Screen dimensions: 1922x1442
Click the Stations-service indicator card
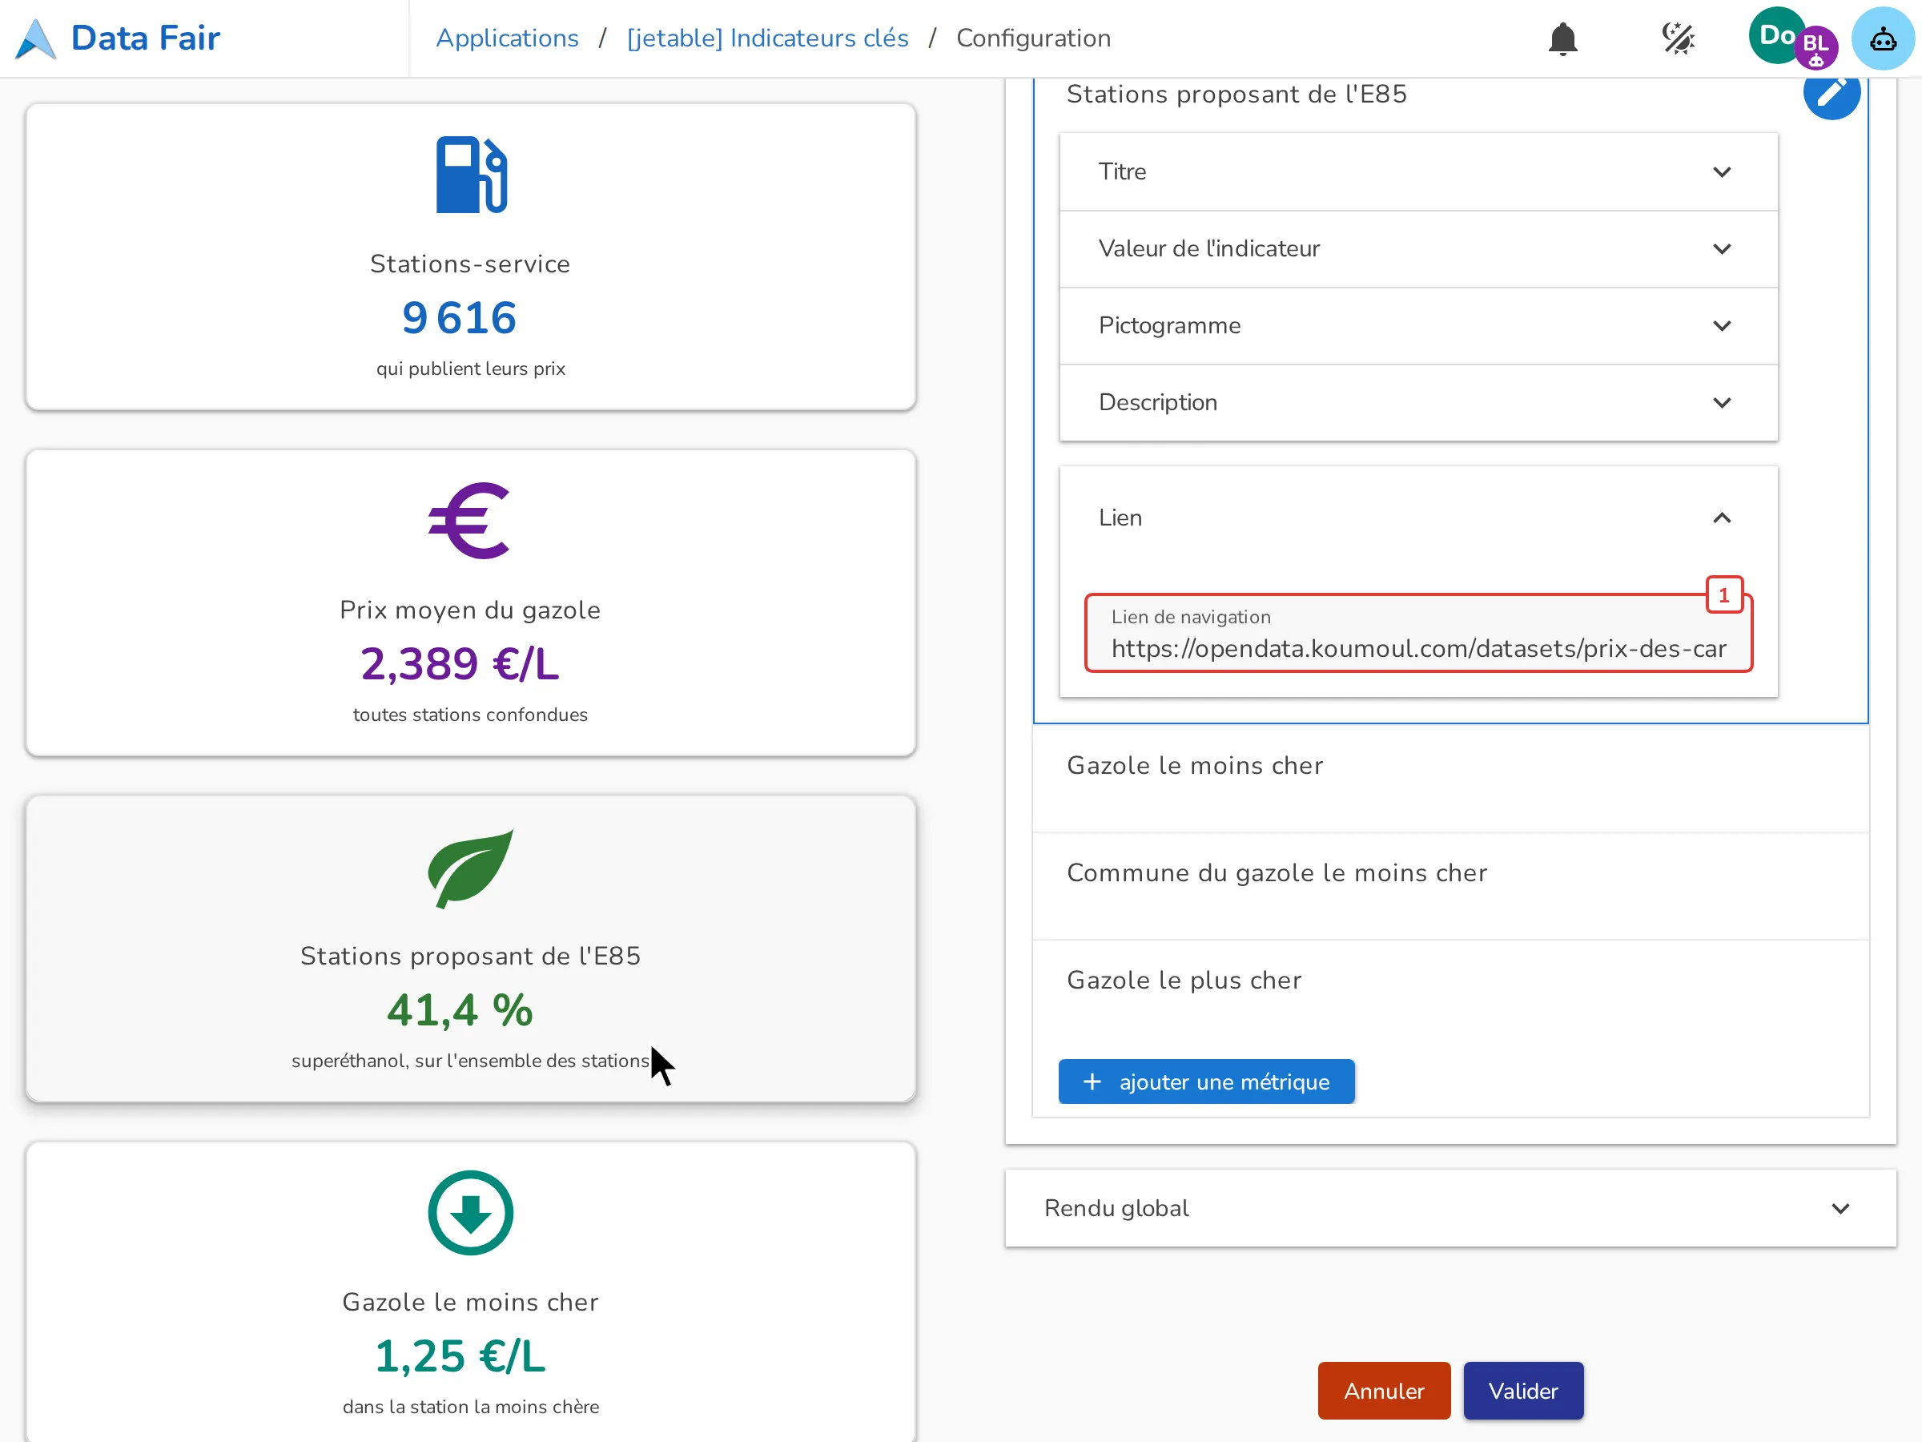click(x=470, y=257)
